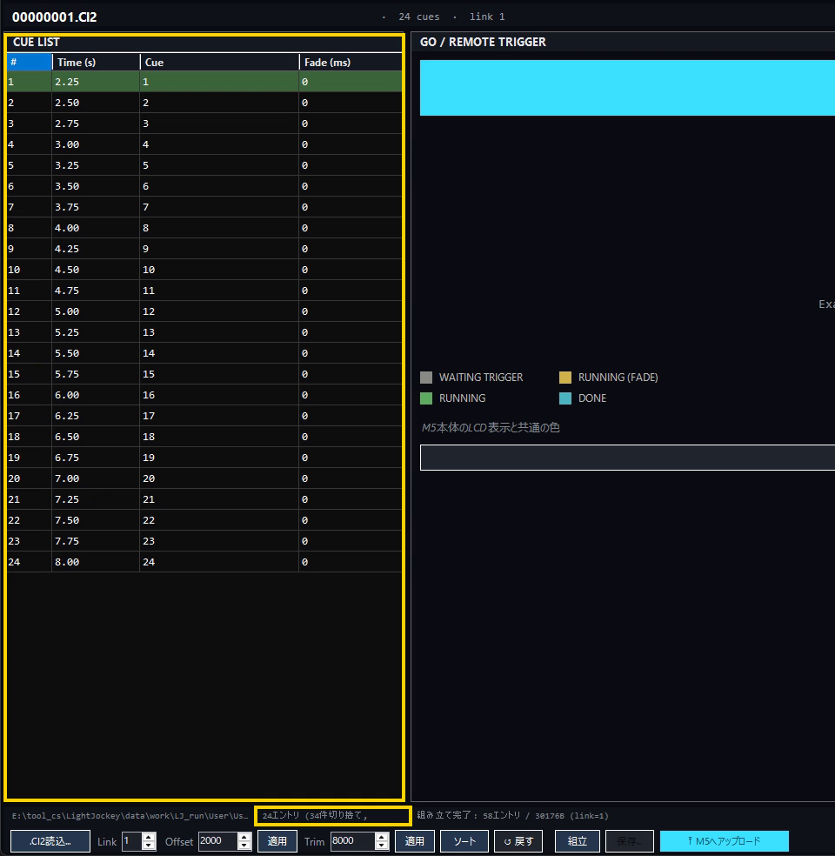The height and width of the screenshot is (856, 835).
Task: Click the WAITING TRIGGER gray legend swatch
Action: pyautogui.click(x=426, y=378)
